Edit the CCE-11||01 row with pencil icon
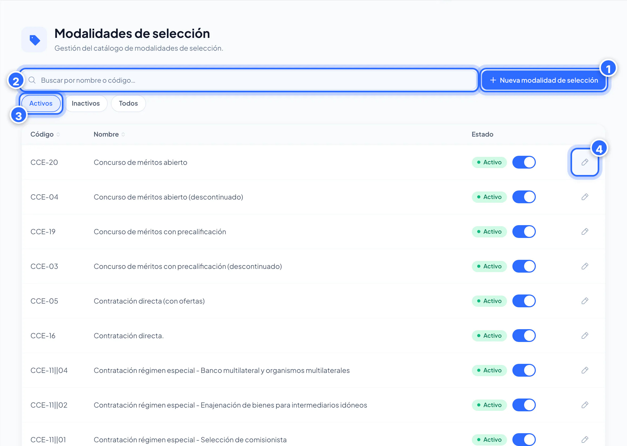The height and width of the screenshot is (446, 627). pyautogui.click(x=584, y=439)
